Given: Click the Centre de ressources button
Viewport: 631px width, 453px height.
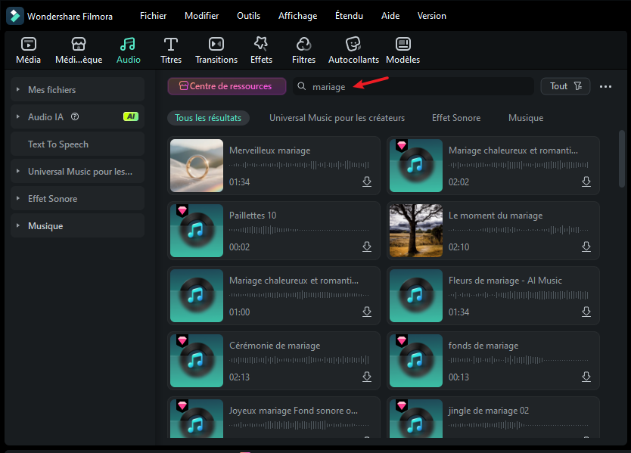Looking at the screenshot, I should coord(226,86).
